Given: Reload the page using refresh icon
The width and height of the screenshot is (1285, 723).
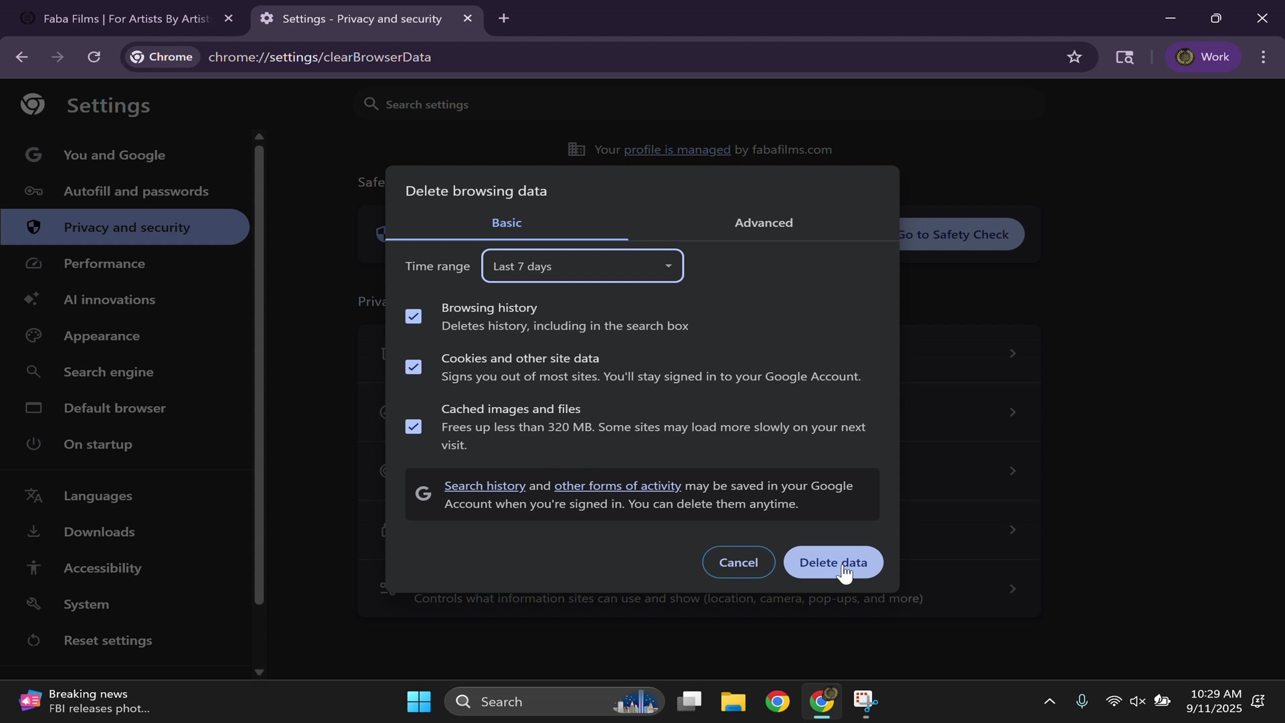Looking at the screenshot, I should pyautogui.click(x=94, y=58).
